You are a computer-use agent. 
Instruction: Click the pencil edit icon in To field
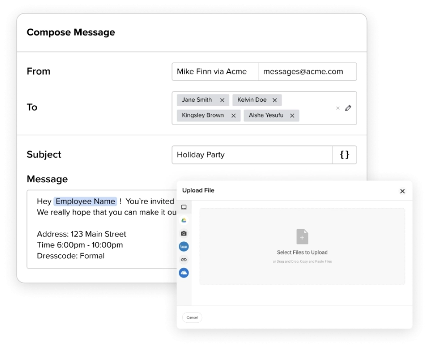click(x=347, y=108)
